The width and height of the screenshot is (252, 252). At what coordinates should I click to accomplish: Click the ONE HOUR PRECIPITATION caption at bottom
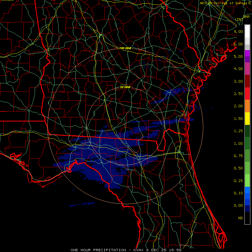[126, 250]
